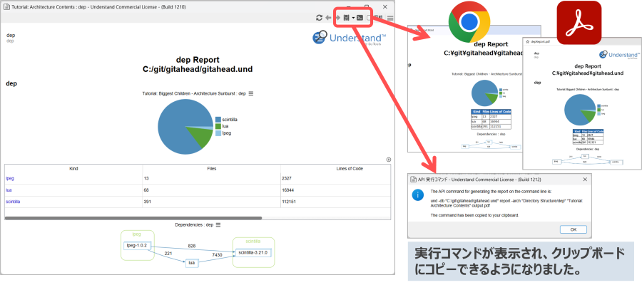Select the cell showing 68 files
This screenshot has width=642, height=285.
point(211,190)
